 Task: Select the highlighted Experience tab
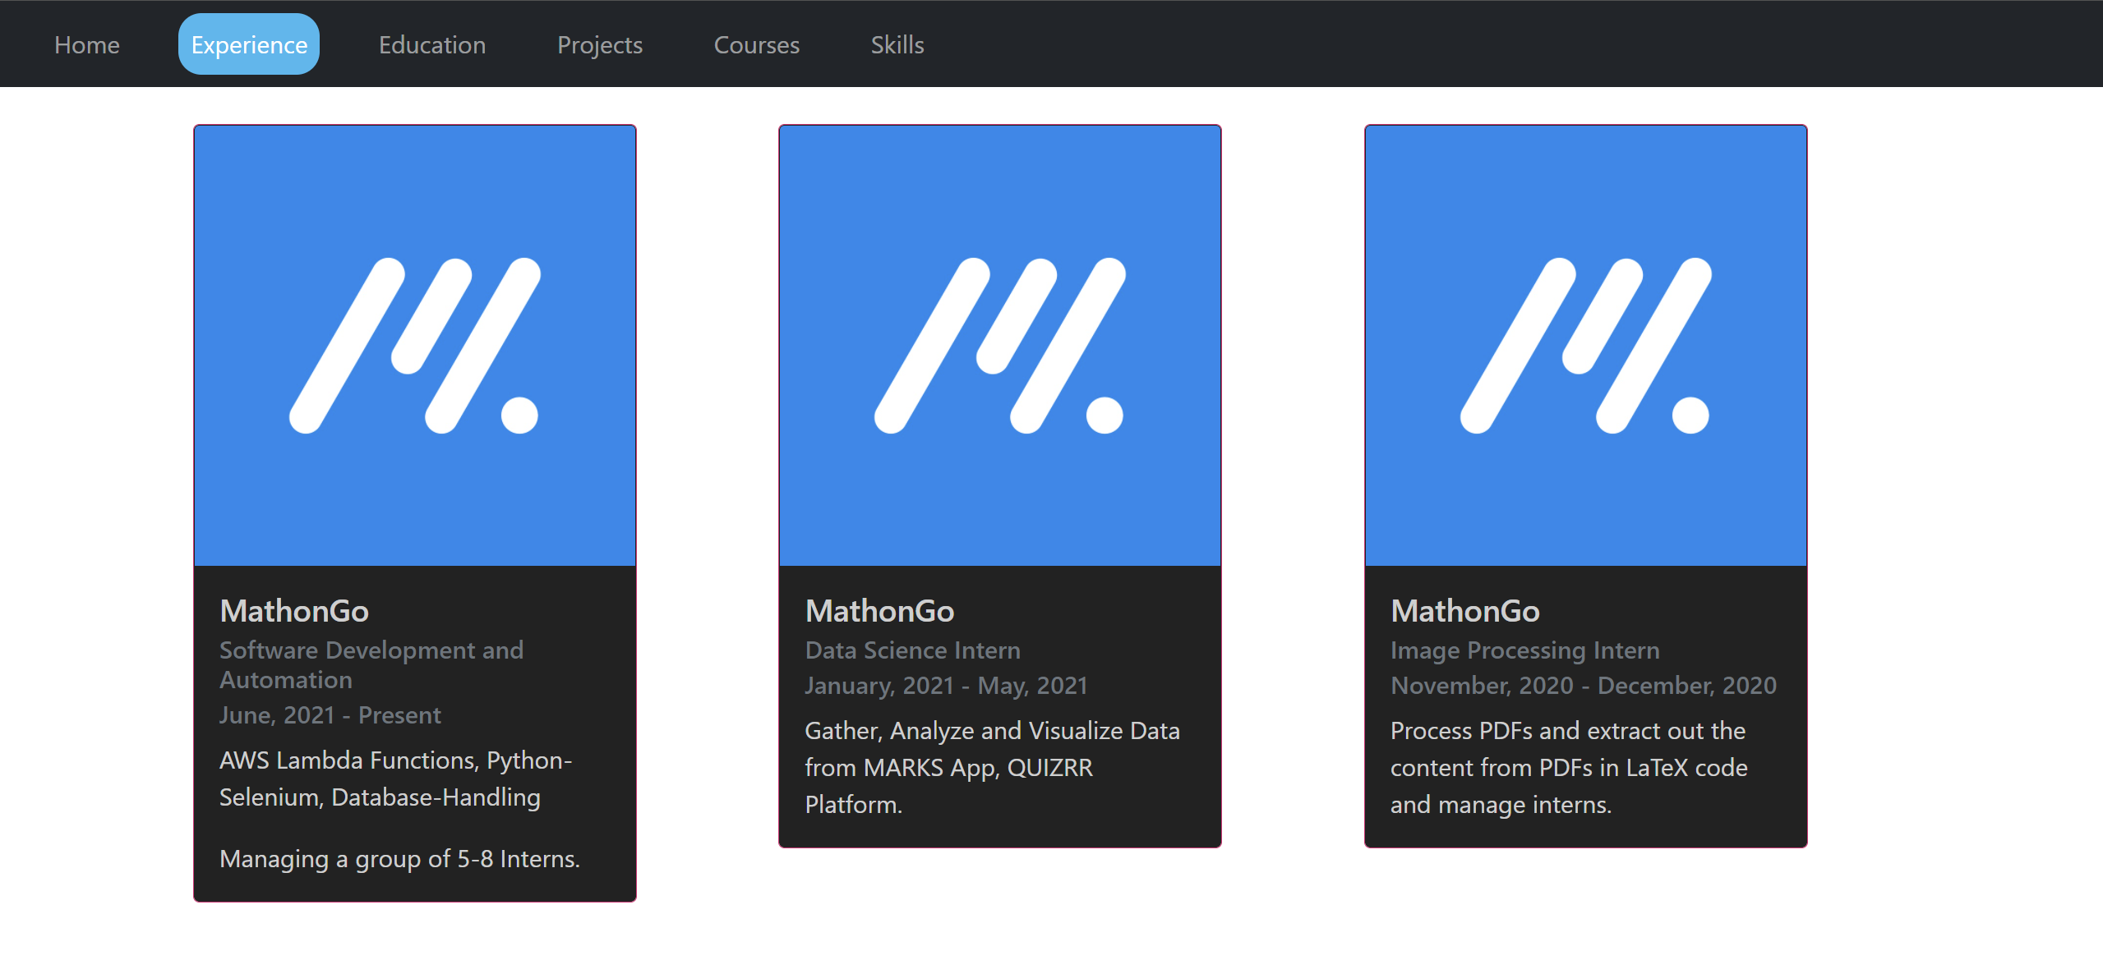coord(248,44)
